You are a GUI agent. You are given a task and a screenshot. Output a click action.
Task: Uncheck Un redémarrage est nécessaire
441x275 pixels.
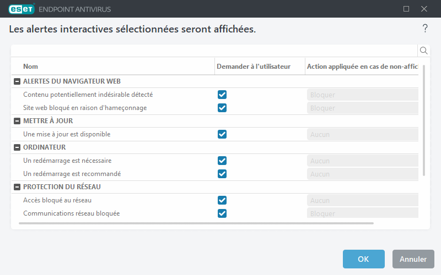point(222,161)
